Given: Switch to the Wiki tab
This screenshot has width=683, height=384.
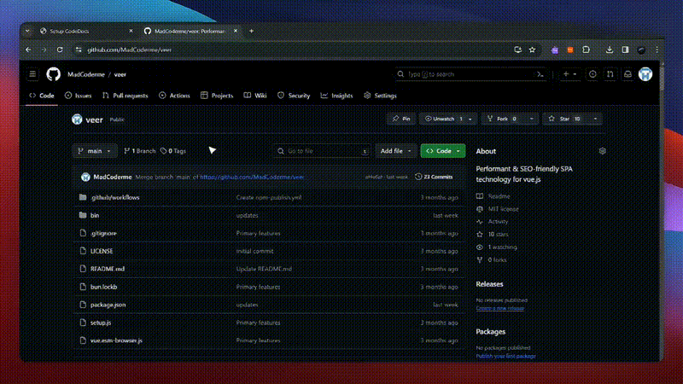Looking at the screenshot, I should [x=255, y=96].
